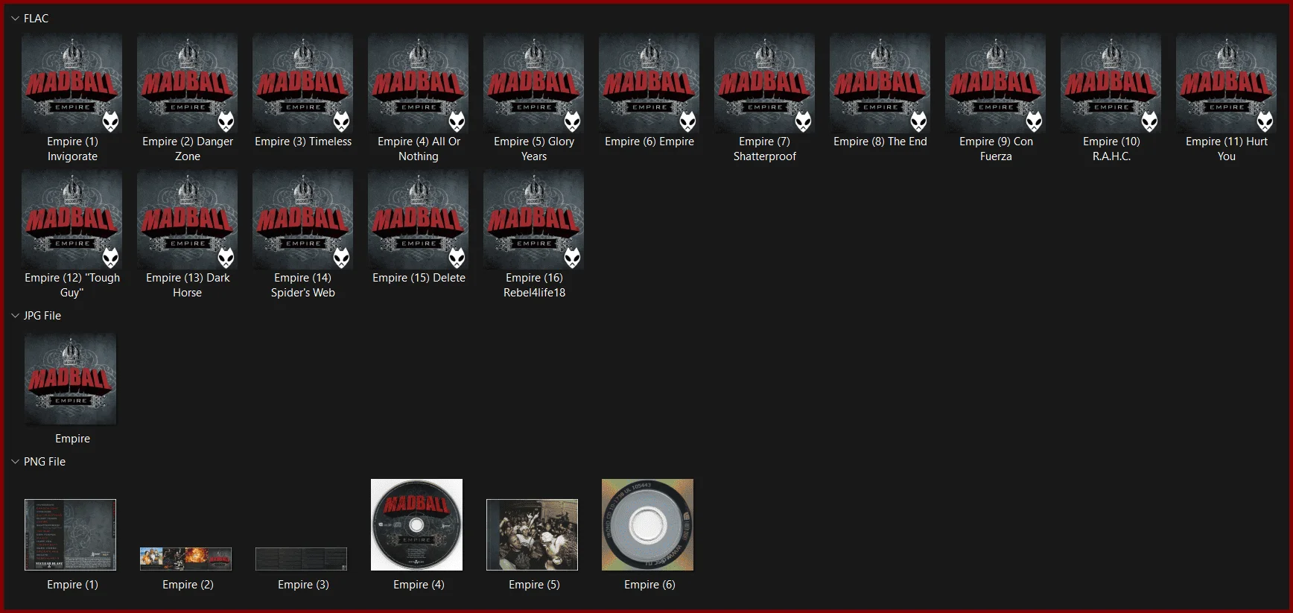This screenshot has height=613, width=1293.
Task: Click the Empire (11) Hurt You track icon
Action: [x=1227, y=83]
